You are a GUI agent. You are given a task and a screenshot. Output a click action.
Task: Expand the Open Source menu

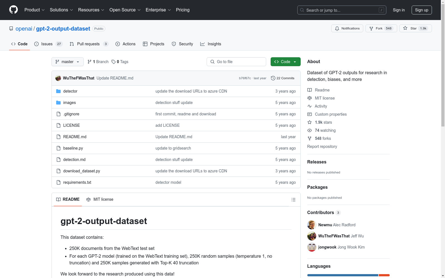[x=125, y=10]
